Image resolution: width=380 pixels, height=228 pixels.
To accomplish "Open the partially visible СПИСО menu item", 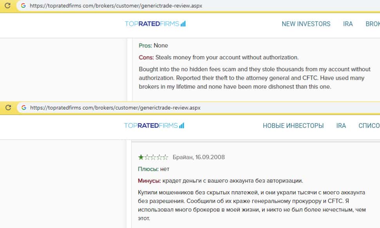I will point(369,126).
